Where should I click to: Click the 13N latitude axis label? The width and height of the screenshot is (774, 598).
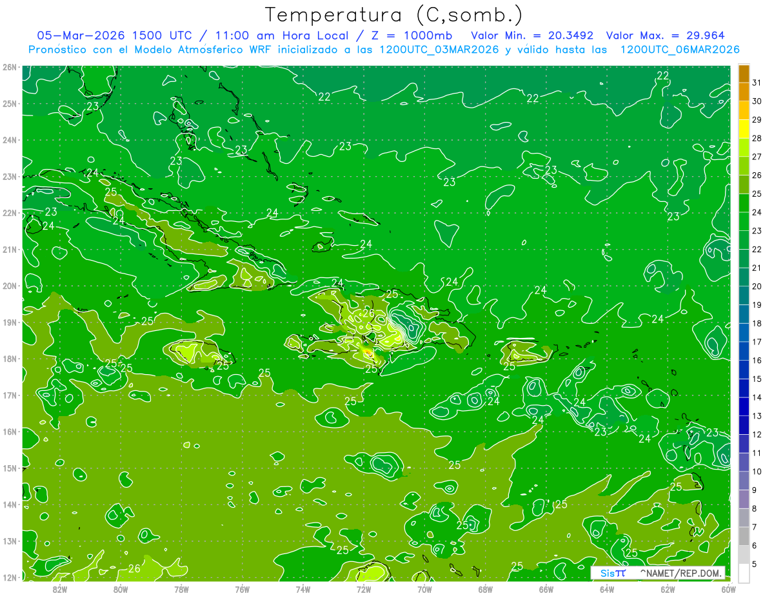click(x=10, y=541)
